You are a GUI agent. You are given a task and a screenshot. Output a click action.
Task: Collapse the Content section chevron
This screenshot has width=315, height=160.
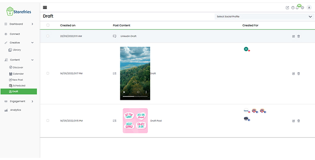(x=33, y=60)
